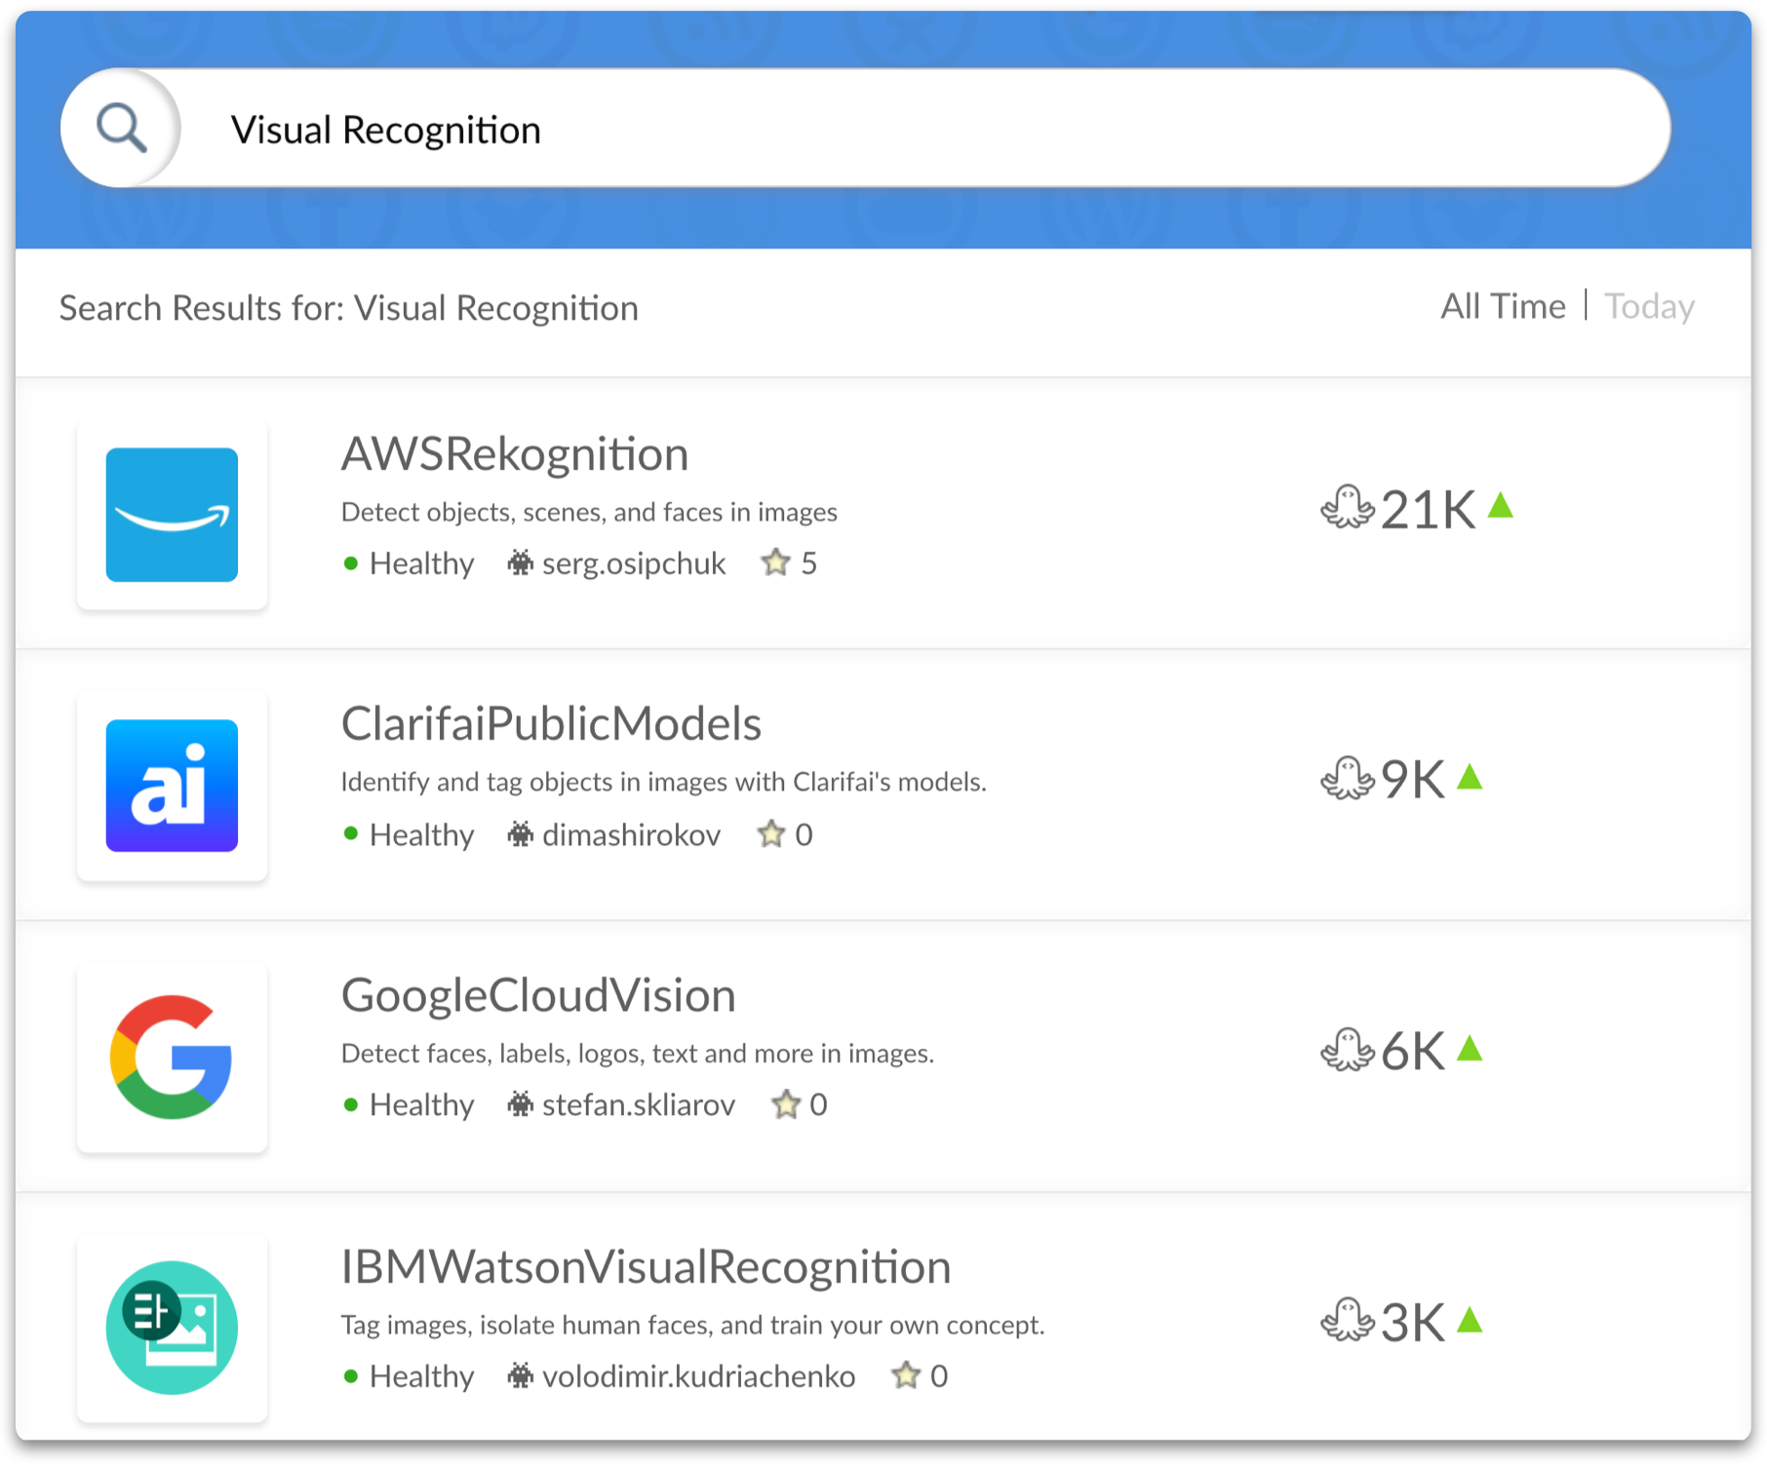This screenshot has height=1466, width=1767.
Task: Click the octopus icon next to 6K
Action: click(x=1348, y=1051)
